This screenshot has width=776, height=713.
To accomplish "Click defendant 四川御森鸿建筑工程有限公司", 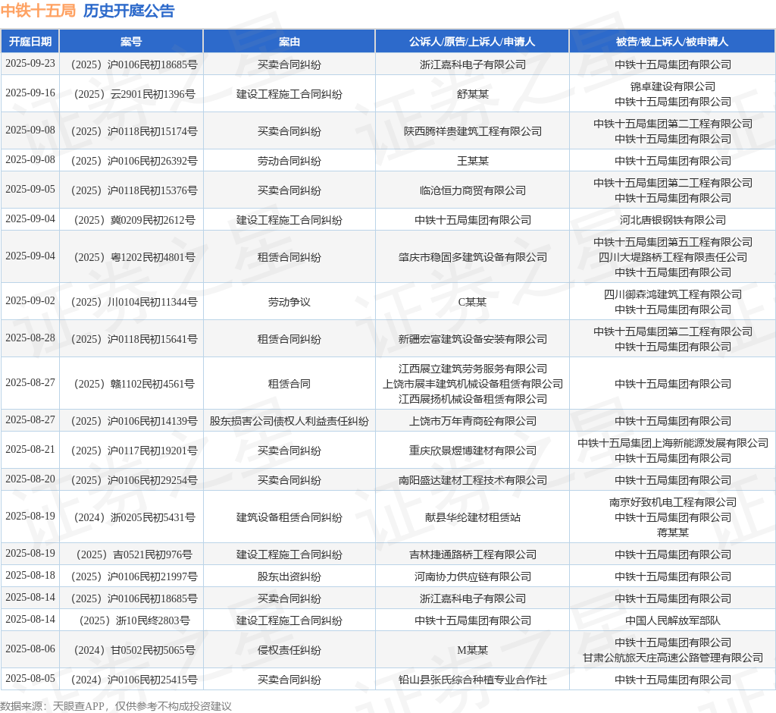I will coord(673,294).
